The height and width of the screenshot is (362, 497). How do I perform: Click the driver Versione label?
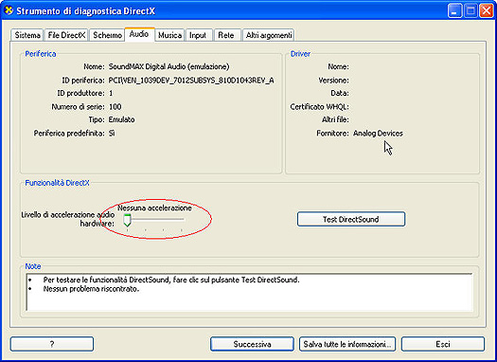tap(333, 81)
